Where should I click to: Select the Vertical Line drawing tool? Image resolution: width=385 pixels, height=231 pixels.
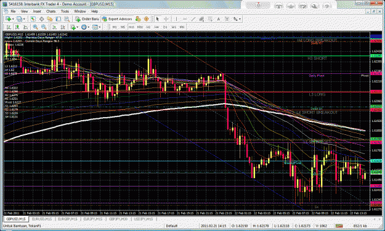[176, 19]
